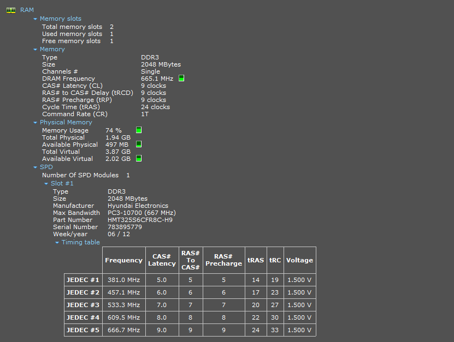Click the Voltage column header

(x=299, y=260)
